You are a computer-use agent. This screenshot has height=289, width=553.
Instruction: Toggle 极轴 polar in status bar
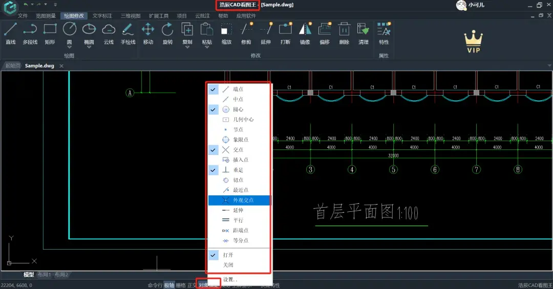[169, 285]
